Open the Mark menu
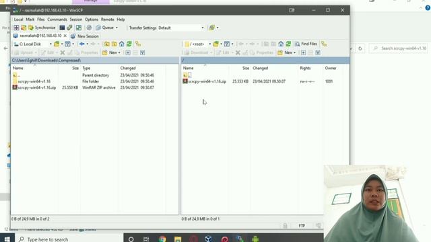Screen dimensions: 431x242 [30, 19]
